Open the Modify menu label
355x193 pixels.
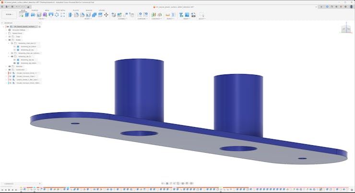tap(88, 19)
